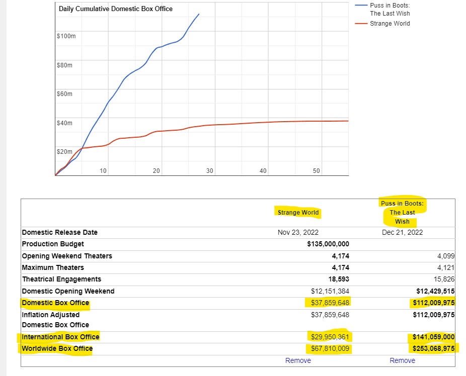Click Puss in Boots legend label text
Viewport: 466px width, 376px height.
[390, 10]
